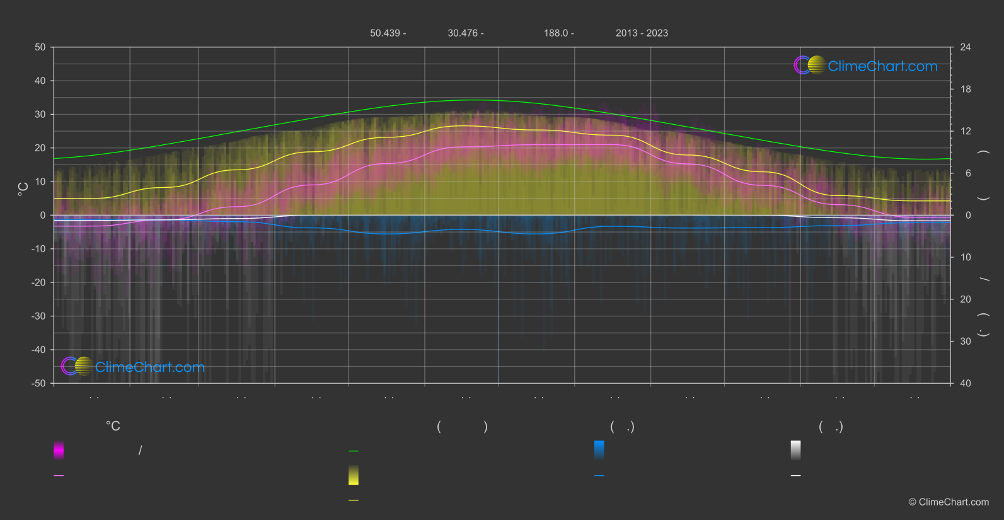Click the 2013 - 2023 period label
The height and width of the screenshot is (520, 1004).
pos(642,33)
